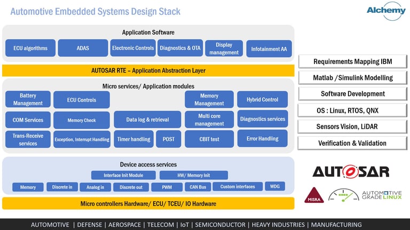This screenshot has width=410, height=230.
Task: Select the HW/ Memory Init box
Action: click(194, 176)
